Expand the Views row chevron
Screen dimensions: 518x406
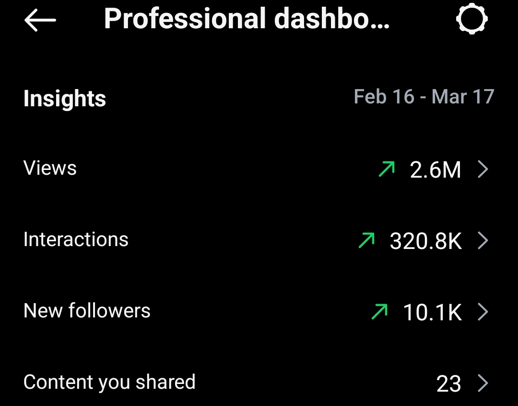[x=483, y=169]
